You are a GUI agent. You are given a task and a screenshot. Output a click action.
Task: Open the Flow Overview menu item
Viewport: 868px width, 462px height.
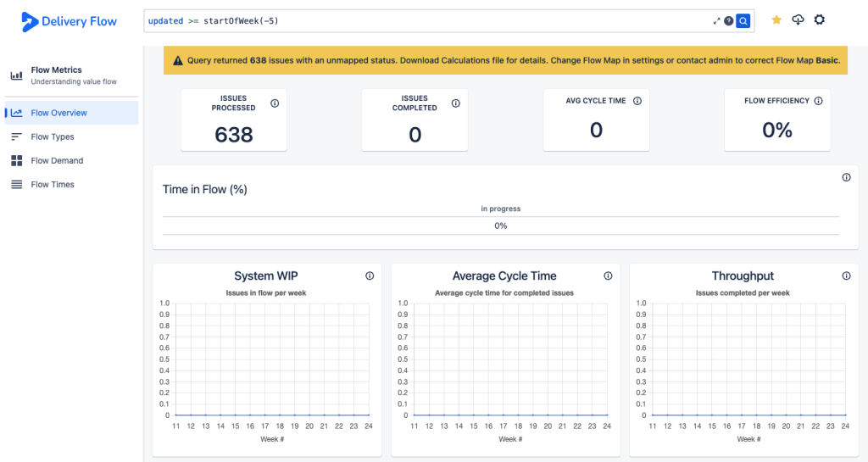click(71, 113)
